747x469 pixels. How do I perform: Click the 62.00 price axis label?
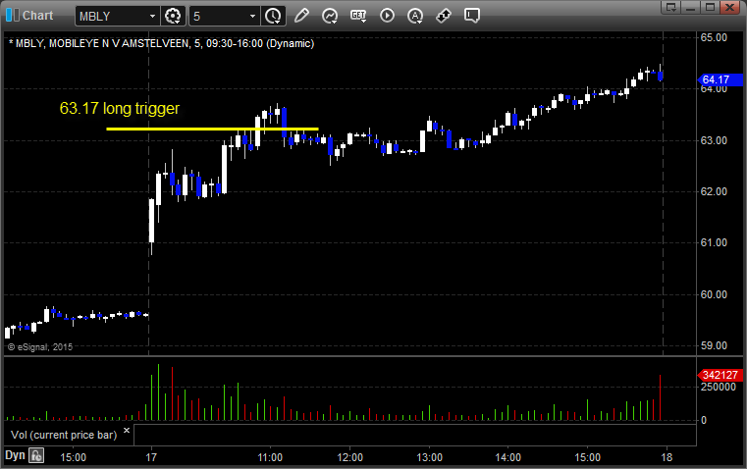(714, 191)
